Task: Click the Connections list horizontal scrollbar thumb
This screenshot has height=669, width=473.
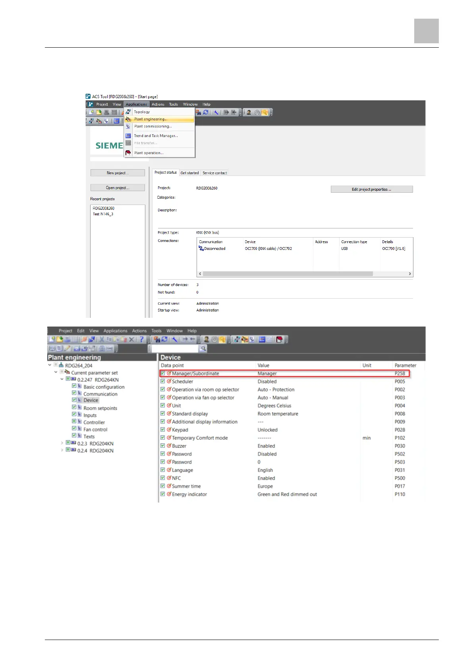Action: coord(288,274)
